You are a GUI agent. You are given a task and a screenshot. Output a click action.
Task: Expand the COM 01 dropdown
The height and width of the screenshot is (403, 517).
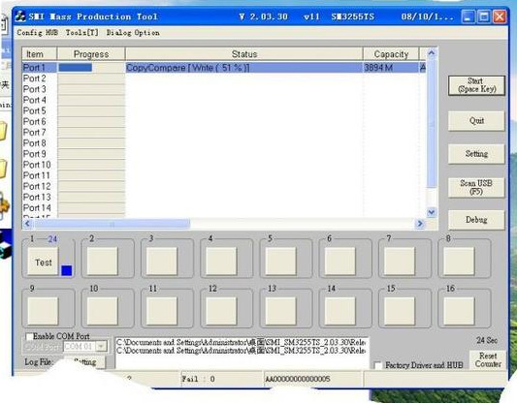(102, 346)
